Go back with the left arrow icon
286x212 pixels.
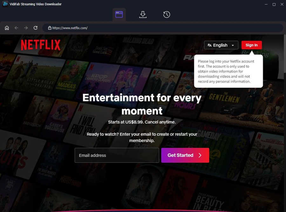point(17,28)
